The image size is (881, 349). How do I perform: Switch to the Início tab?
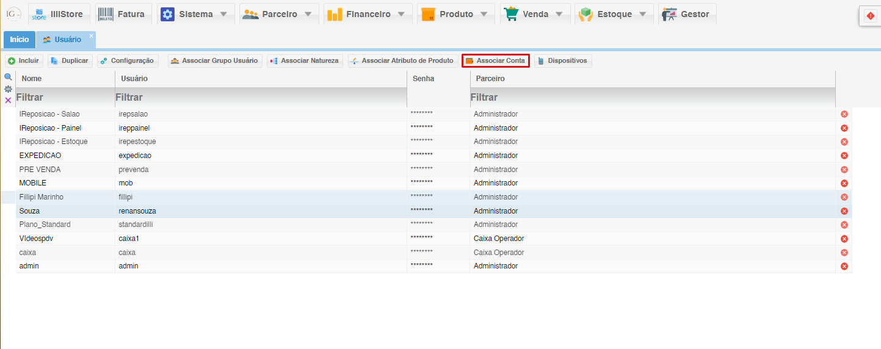[19, 40]
